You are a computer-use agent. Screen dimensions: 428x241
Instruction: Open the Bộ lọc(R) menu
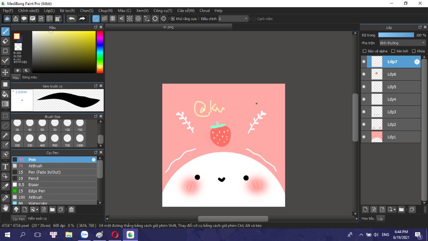pyautogui.click(x=67, y=10)
